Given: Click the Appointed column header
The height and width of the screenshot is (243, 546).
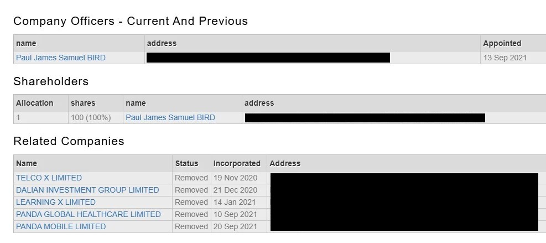Looking at the screenshot, I should [x=502, y=44].
